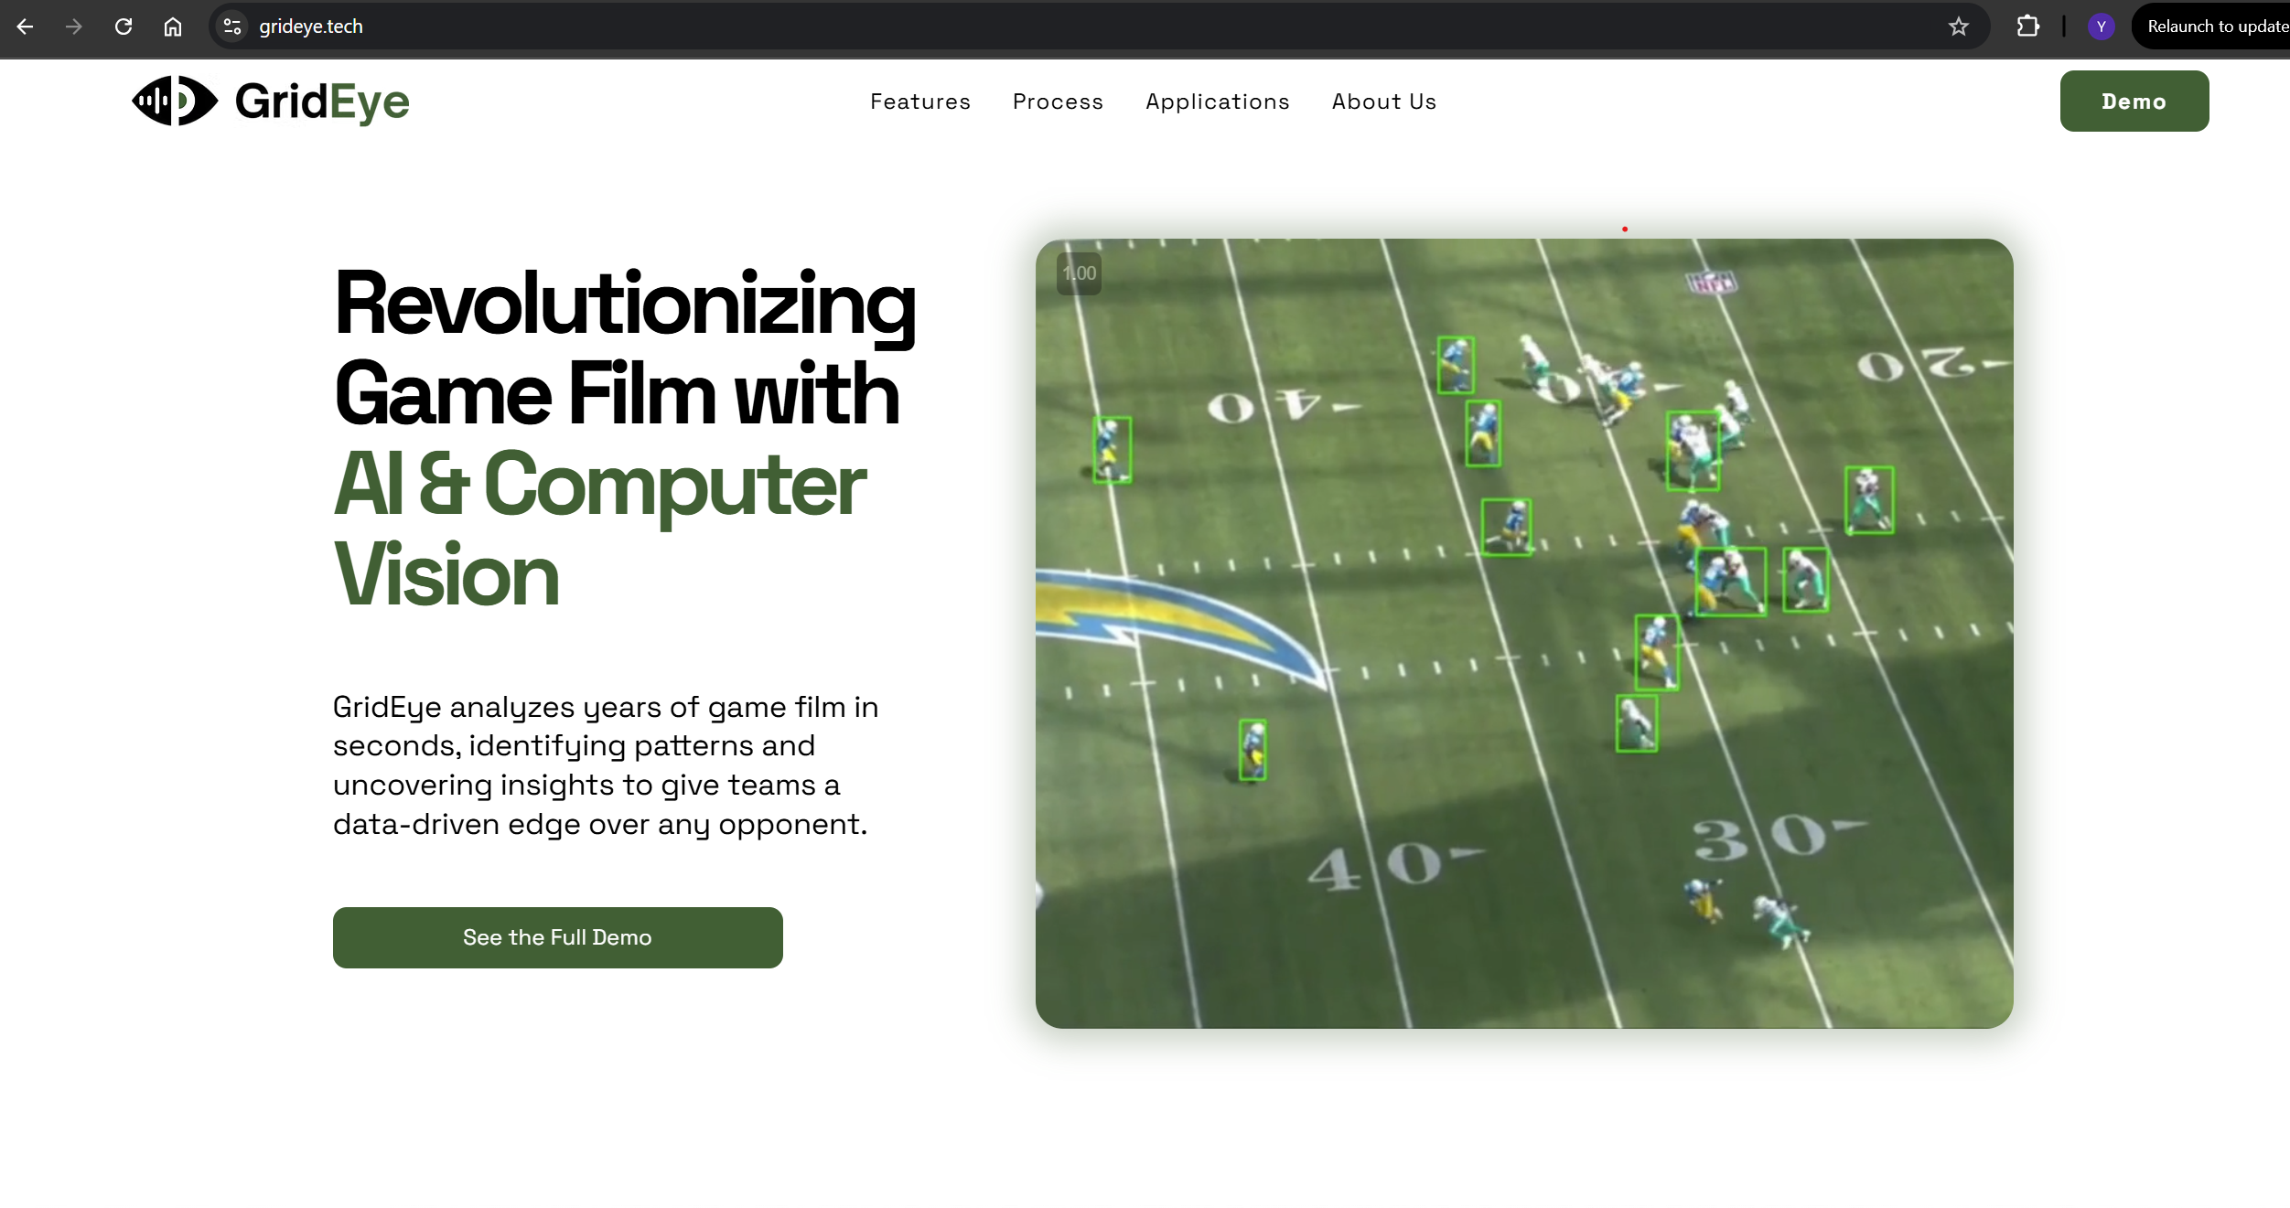Open the Y profile avatar

click(2101, 27)
